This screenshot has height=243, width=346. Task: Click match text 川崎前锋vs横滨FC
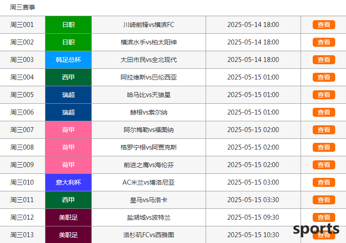[149, 25]
